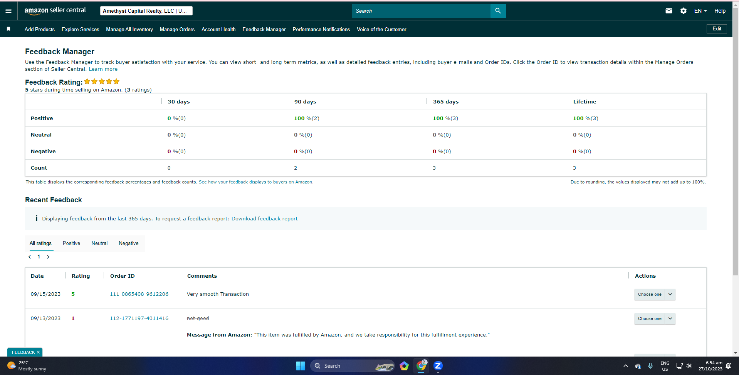
Task: Open the clock and date in taskbar
Action: (710, 366)
